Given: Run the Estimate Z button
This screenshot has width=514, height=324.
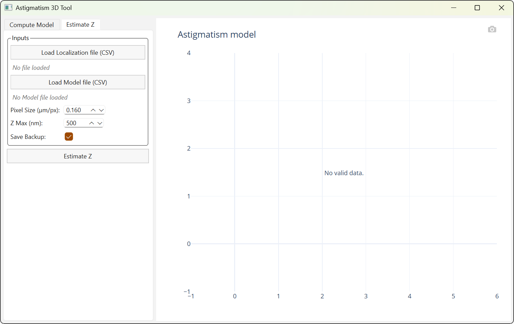Looking at the screenshot, I should [x=78, y=156].
